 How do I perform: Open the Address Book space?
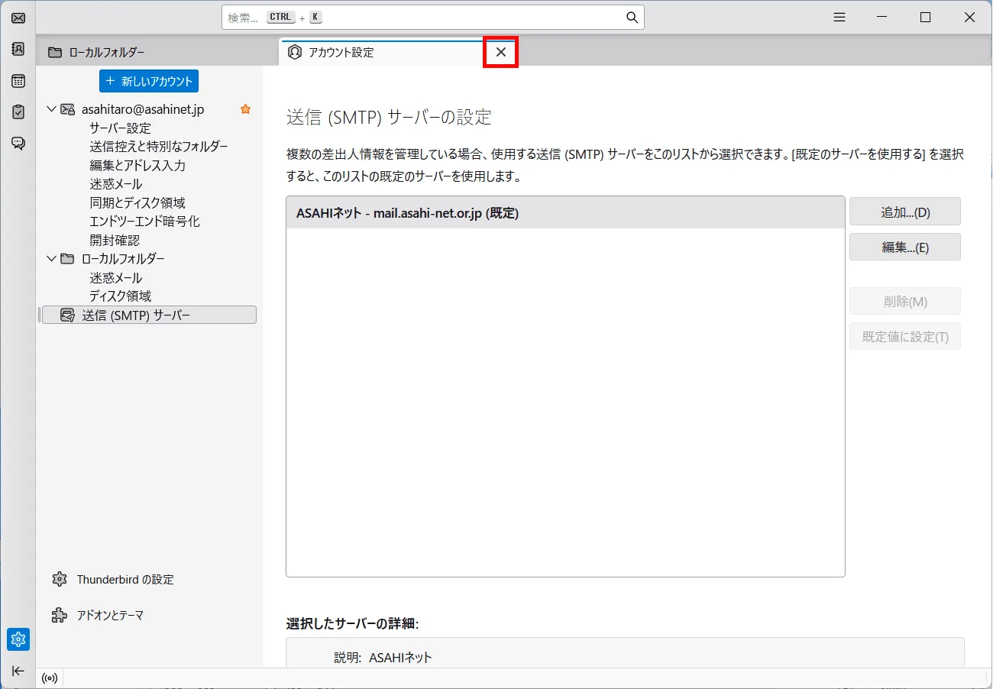pos(18,49)
